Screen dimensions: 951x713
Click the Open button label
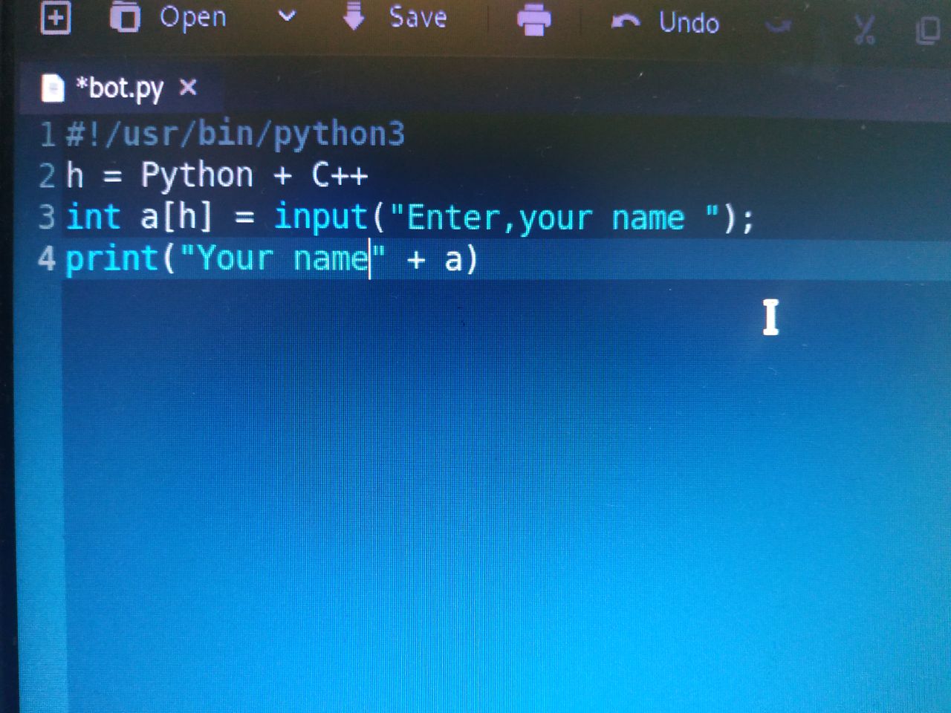coord(193,17)
